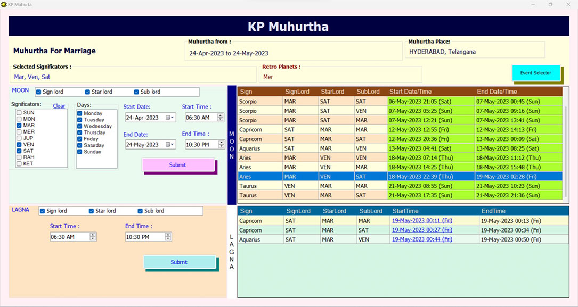Click the pink Moon Submit button
The height and width of the screenshot is (307, 578).
[x=177, y=165]
